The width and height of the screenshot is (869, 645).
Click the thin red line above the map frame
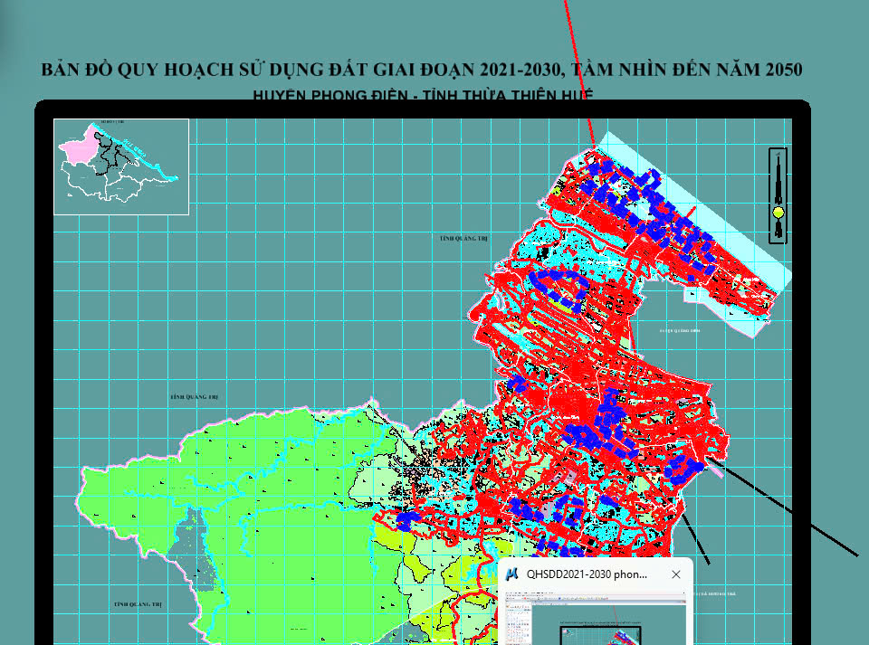579,72
